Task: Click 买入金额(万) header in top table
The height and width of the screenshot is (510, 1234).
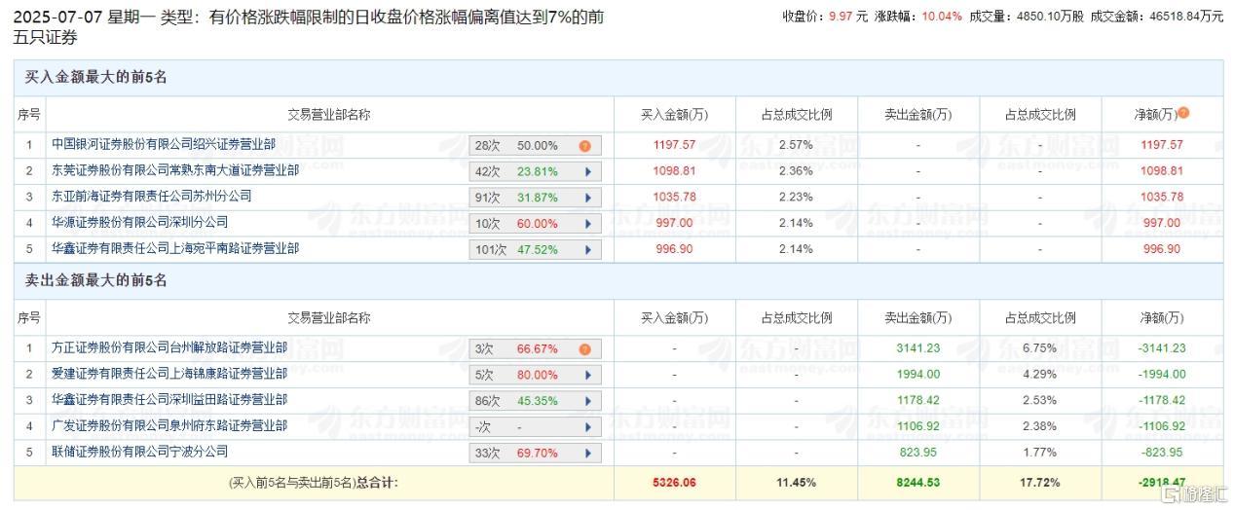Action: pos(674,114)
